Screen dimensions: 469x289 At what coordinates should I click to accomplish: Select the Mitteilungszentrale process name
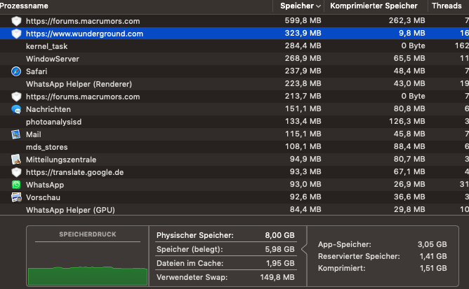(x=61, y=160)
